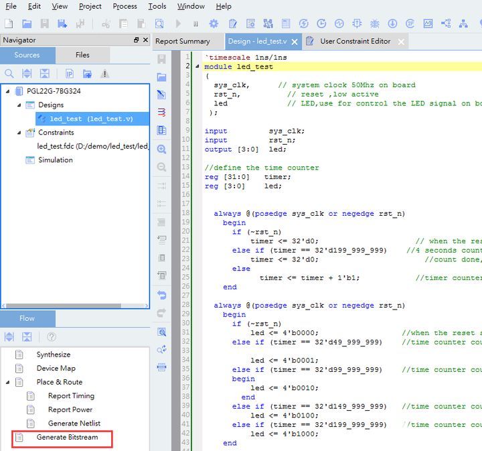This screenshot has height=451, width=482.
Task: Collapse the Designs tree node
Action: click(x=18, y=105)
